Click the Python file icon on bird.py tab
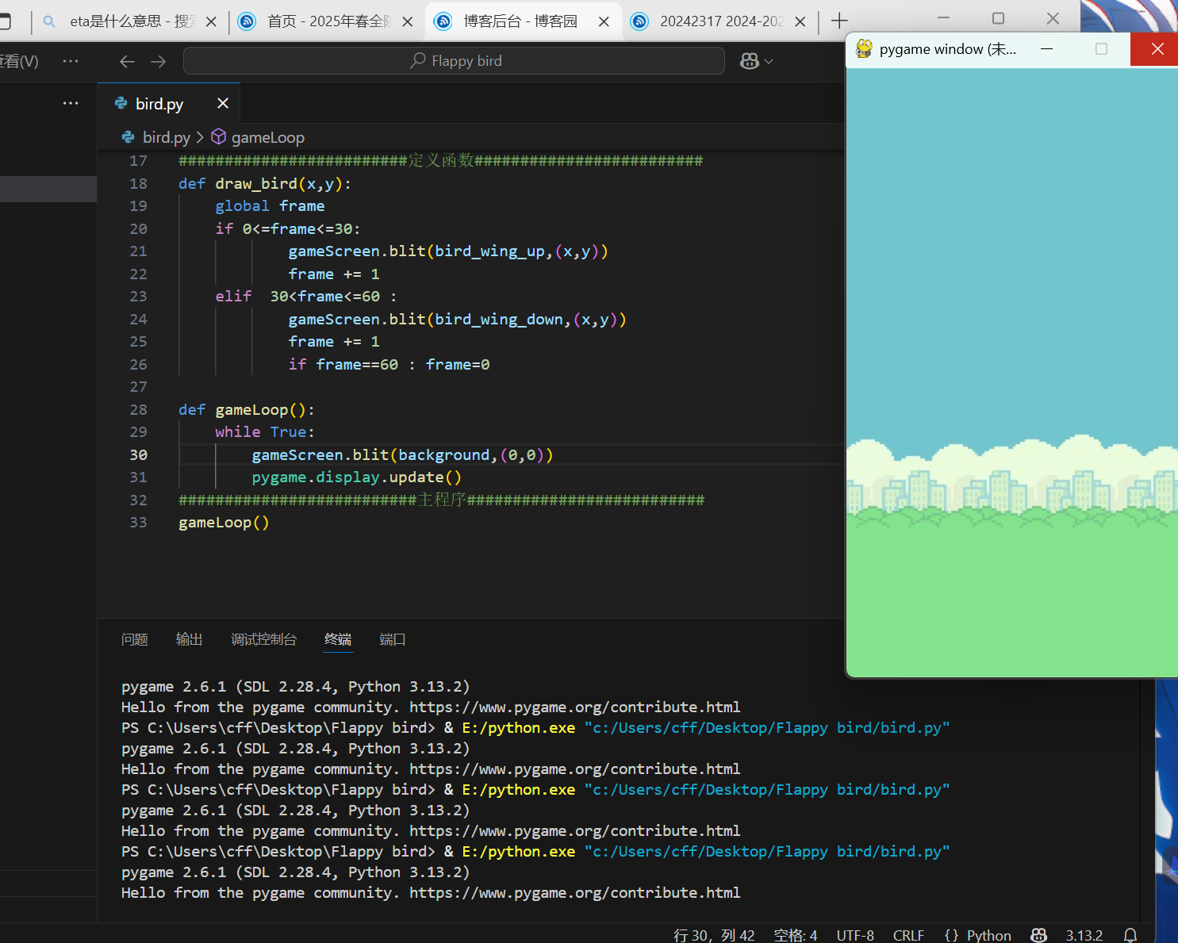Screen dimensions: 1178x943 (x=121, y=103)
